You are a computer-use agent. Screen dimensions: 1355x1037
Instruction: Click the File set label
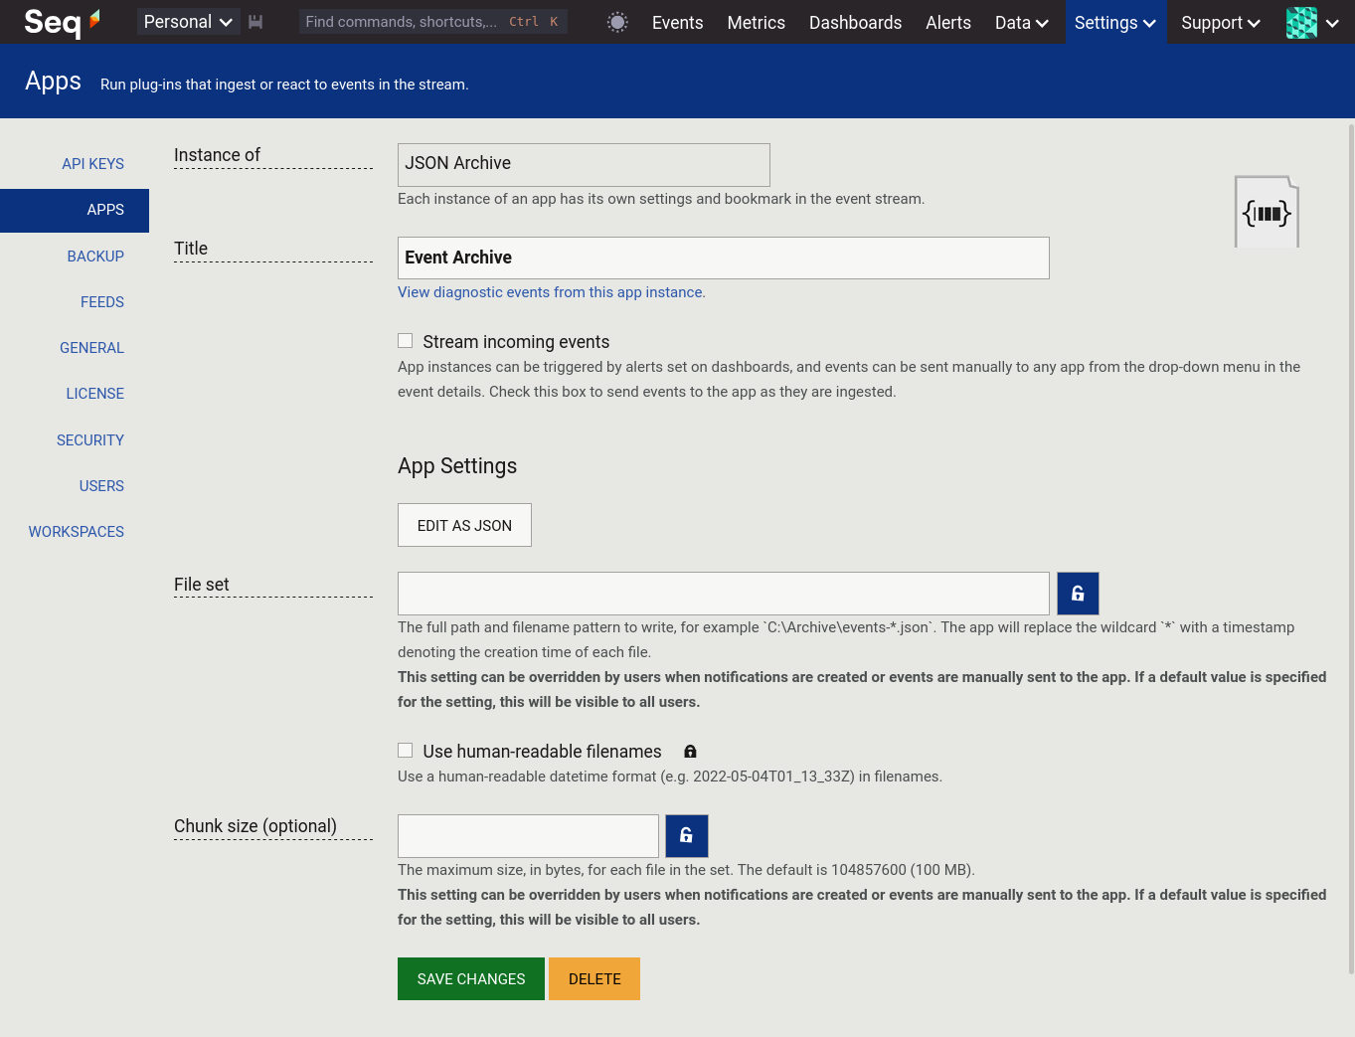[202, 585]
